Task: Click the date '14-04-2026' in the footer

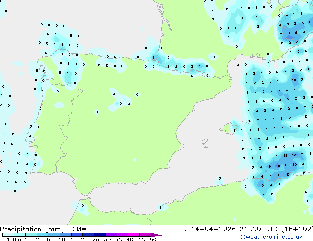Action: point(213,229)
